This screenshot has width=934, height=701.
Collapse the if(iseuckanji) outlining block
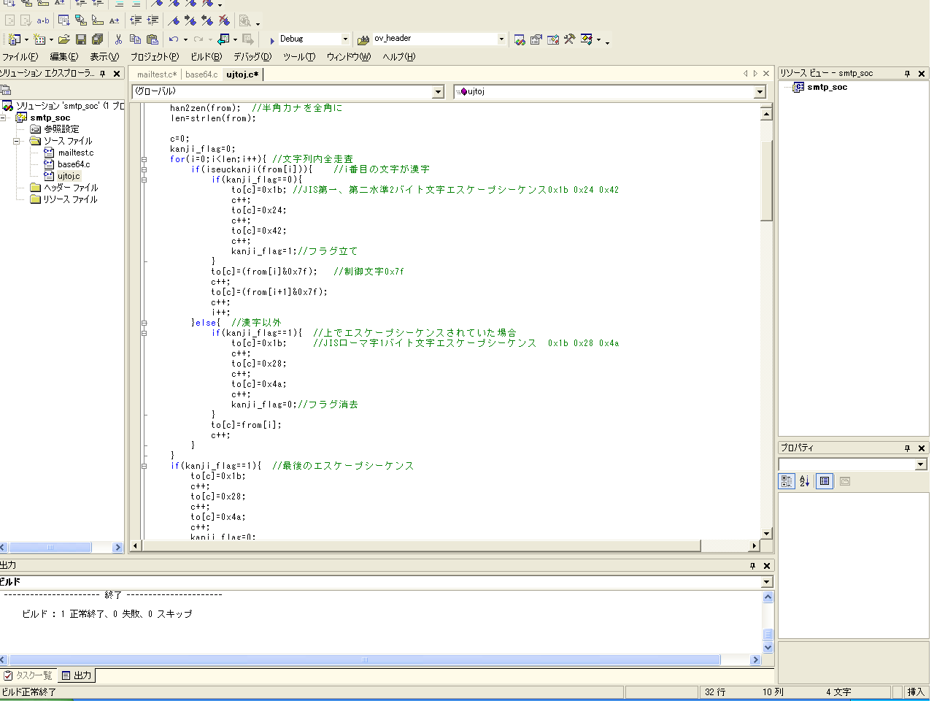click(144, 169)
